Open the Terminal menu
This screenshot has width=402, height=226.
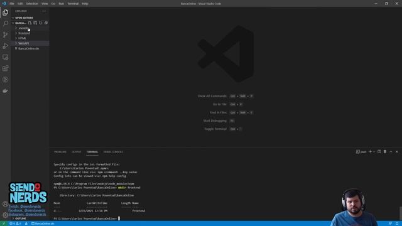point(73,4)
